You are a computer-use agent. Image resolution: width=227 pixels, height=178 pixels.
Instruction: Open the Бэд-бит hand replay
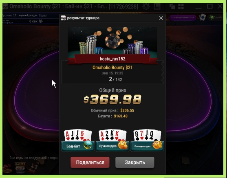pyautogui.click(x=78, y=141)
